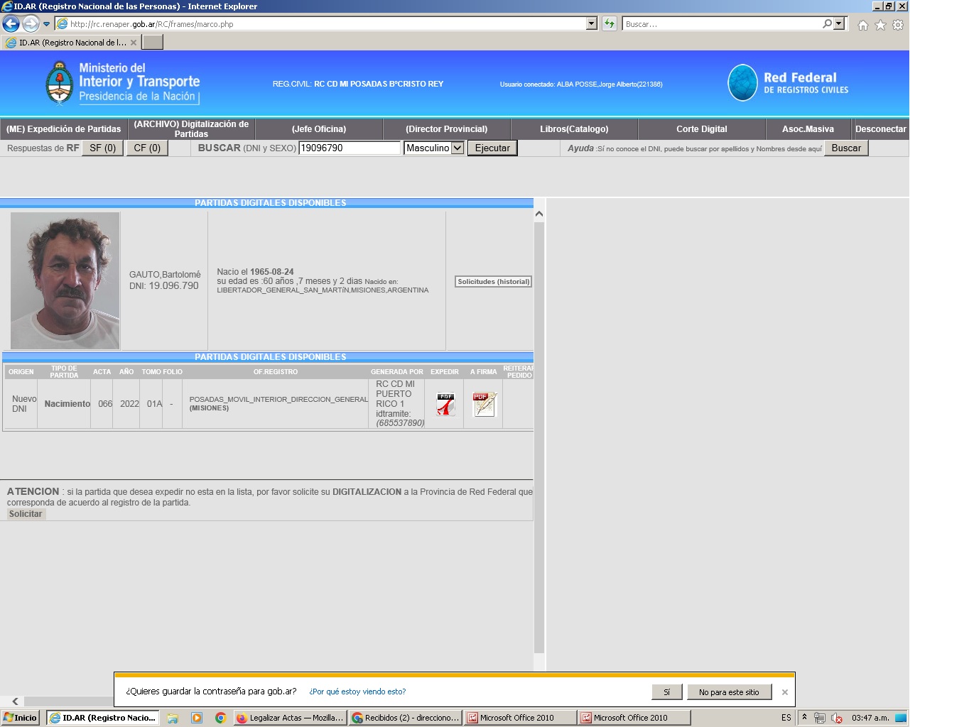
Task: Click the A Firma PDF signing icon
Action: coord(484,404)
